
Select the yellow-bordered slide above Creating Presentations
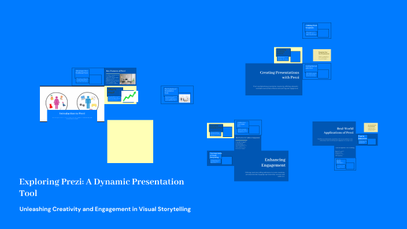tap(288, 55)
